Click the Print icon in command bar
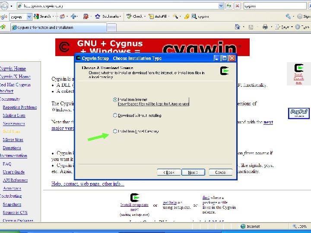The image size is (311, 233). (265, 27)
